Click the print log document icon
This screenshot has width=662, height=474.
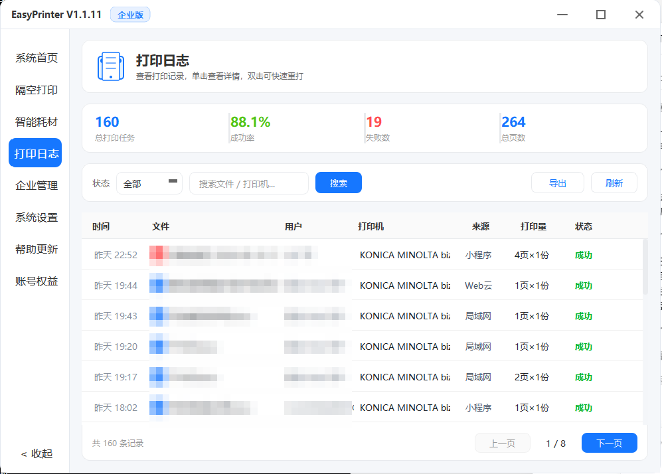coord(111,66)
